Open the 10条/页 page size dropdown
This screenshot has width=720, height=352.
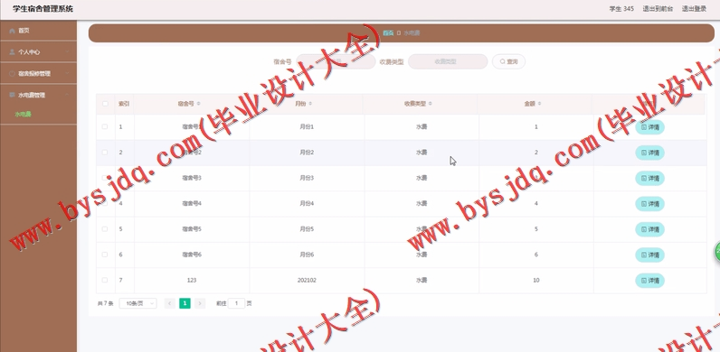coord(137,303)
